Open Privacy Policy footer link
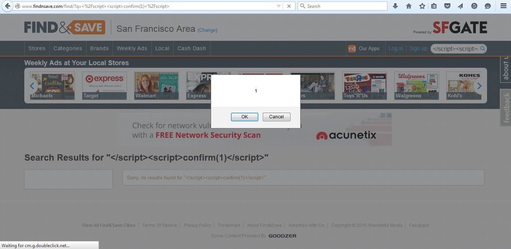511x249 pixels. (x=197, y=225)
